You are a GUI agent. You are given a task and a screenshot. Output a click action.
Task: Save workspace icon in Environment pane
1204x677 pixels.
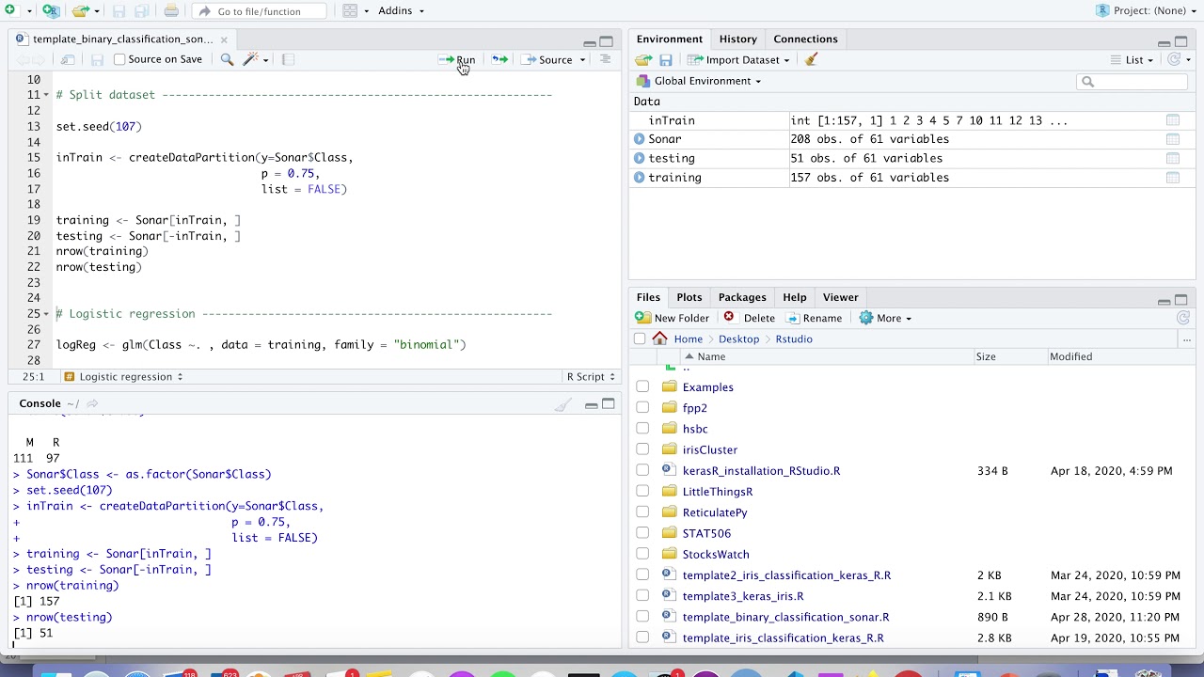point(666,59)
